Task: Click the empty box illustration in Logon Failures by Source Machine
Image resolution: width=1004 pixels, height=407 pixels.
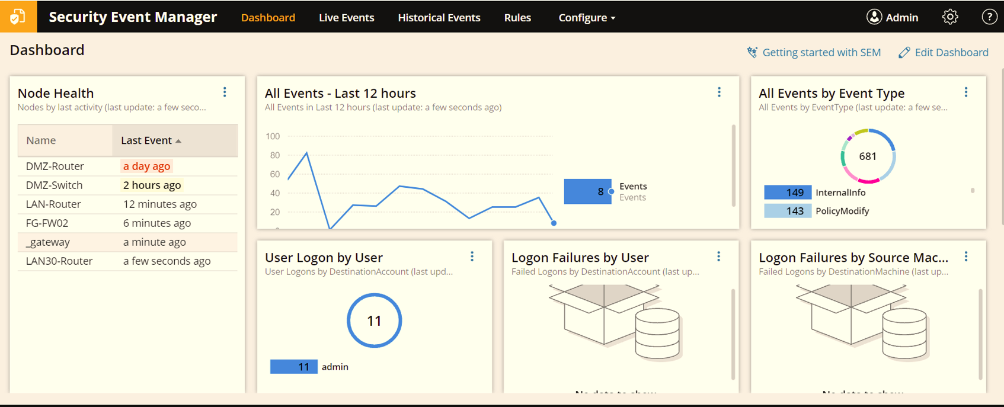Action: 862,322
